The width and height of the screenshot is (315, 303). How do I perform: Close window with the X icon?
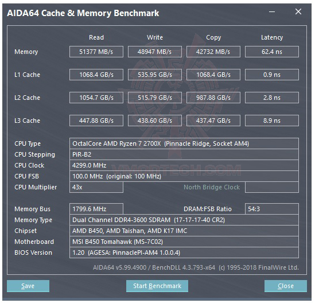pyautogui.click(x=298, y=11)
